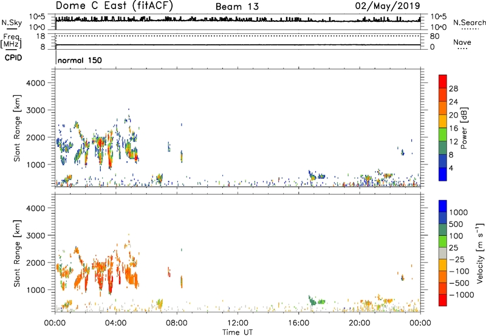
Task: Click the blue bottom of the Power color bar
Action: click(x=443, y=175)
